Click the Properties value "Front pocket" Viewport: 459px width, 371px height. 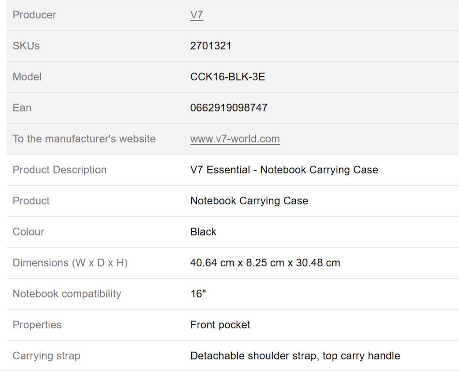(x=220, y=325)
